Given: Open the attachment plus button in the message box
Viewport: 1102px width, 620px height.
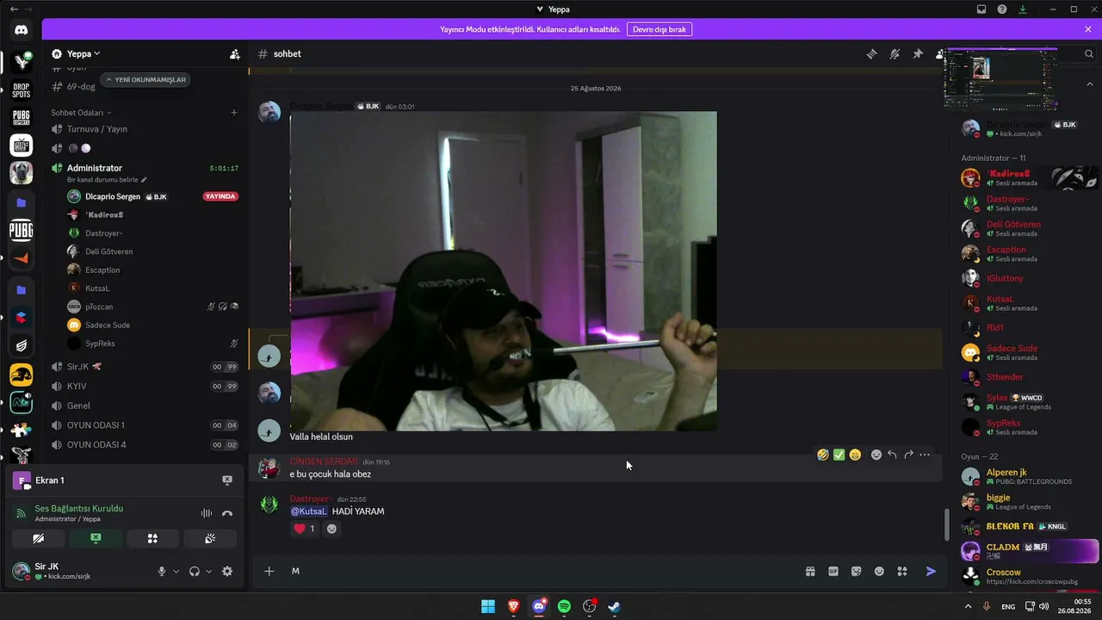Looking at the screenshot, I should pos(269,571).
